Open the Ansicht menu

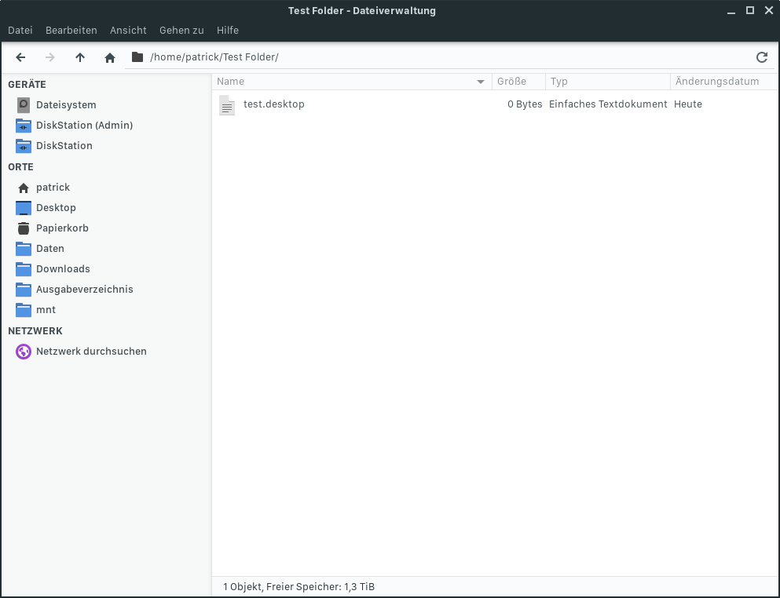tap(127, 30)
